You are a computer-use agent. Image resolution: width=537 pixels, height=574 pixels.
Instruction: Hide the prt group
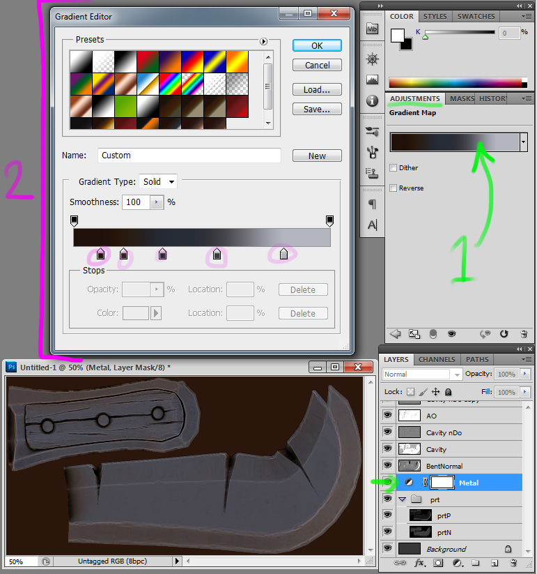click(x=387, y=499)
